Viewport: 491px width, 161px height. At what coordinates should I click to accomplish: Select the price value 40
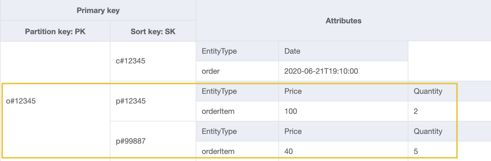288,151
